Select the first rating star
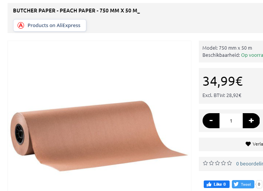The height and width of the screenshot is (191, 263). pyautogui.click(x=205, y=163)
